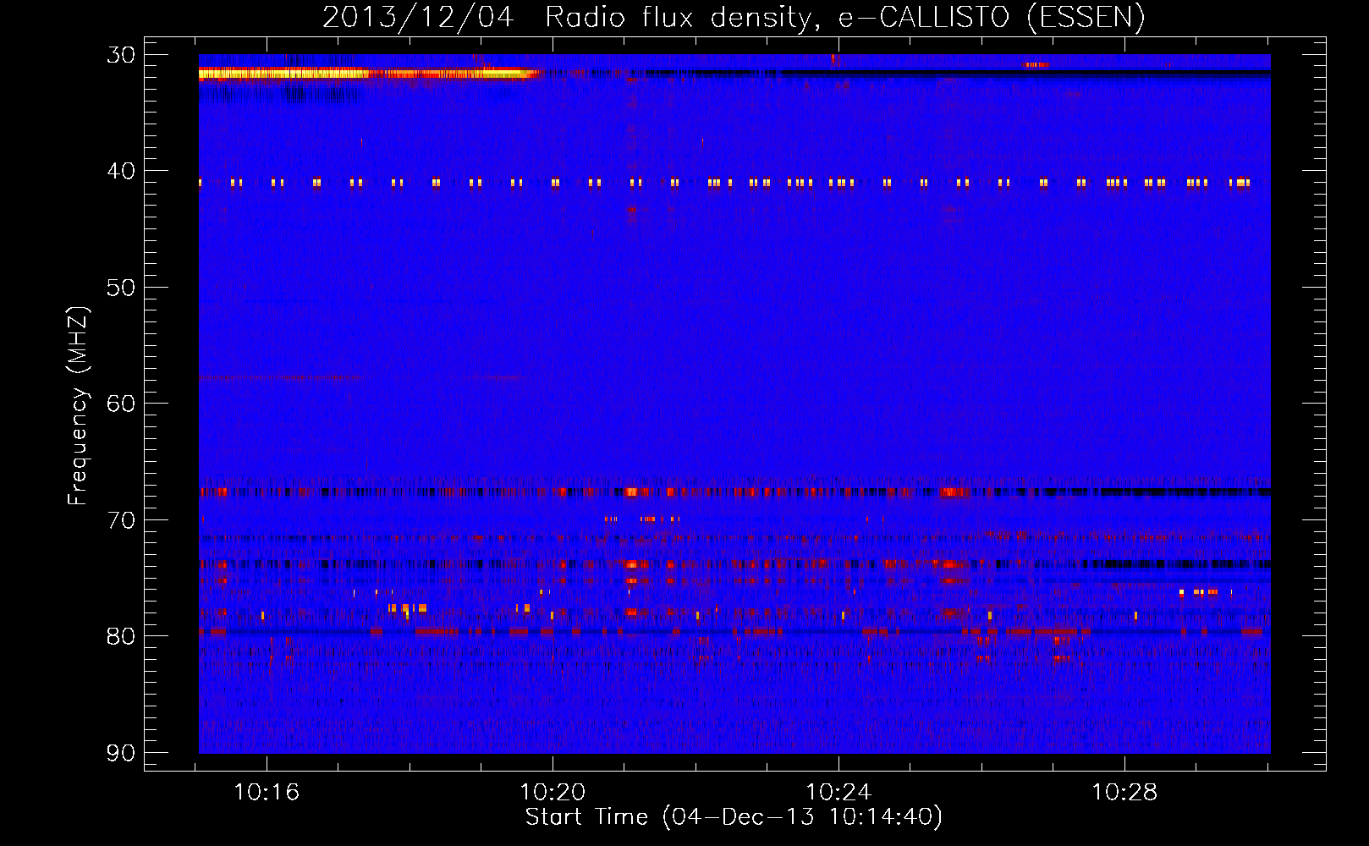Click the 10:20 time tick label

[553, 793]
